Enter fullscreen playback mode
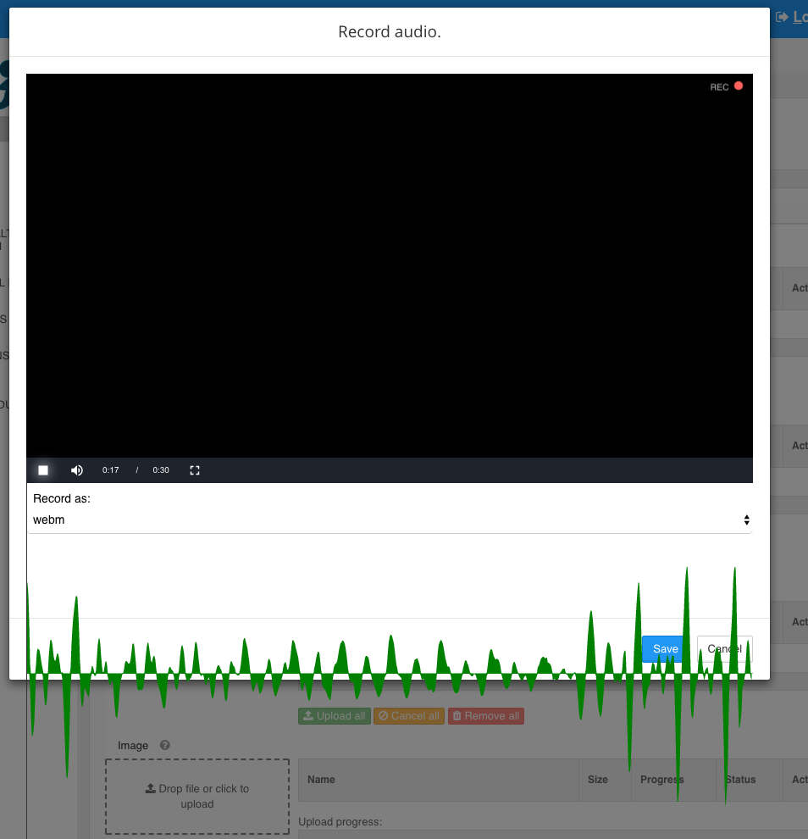 point(194,470)
